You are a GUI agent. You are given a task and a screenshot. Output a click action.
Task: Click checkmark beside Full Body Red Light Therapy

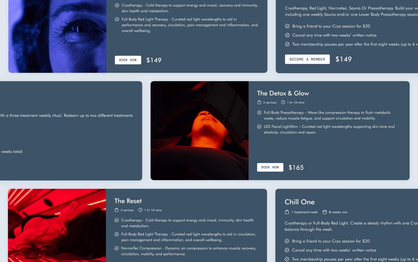click(117, 19)
